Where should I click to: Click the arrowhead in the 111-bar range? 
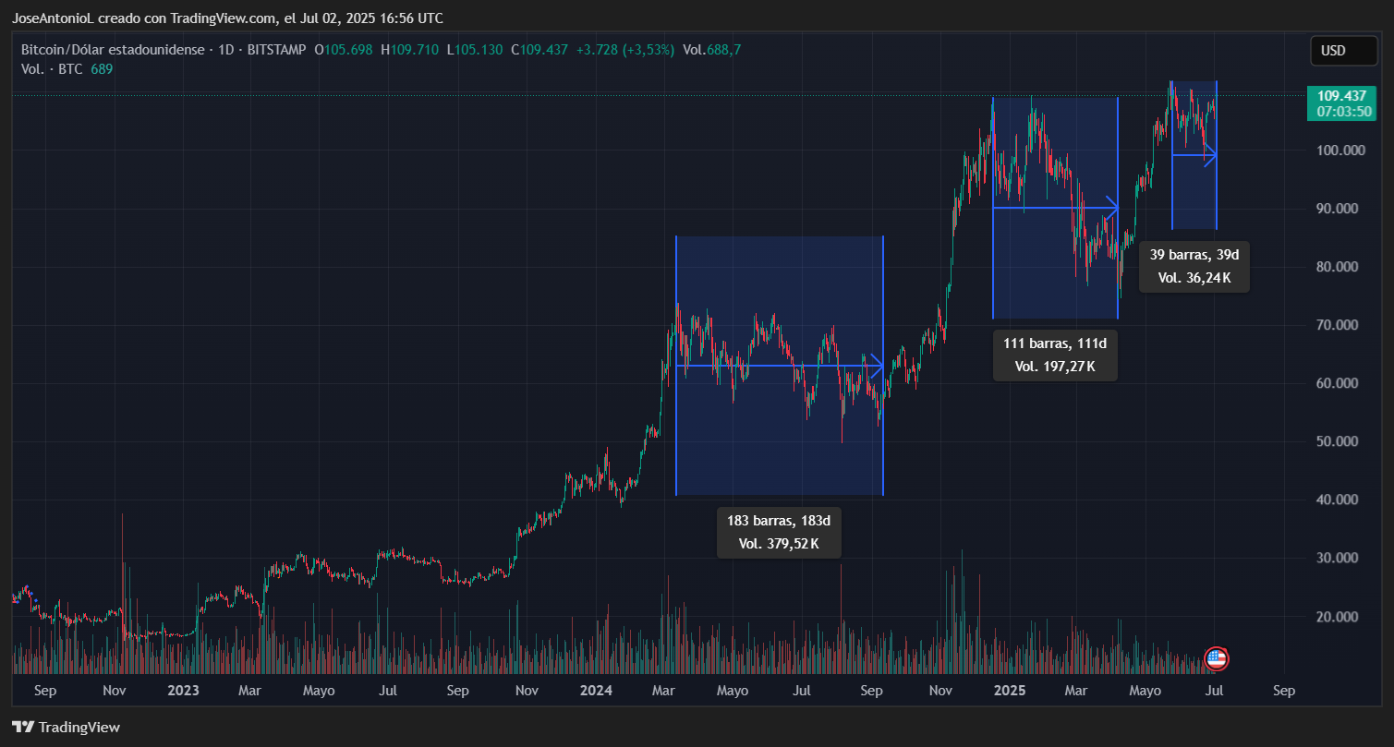(x=1112, y=208)
